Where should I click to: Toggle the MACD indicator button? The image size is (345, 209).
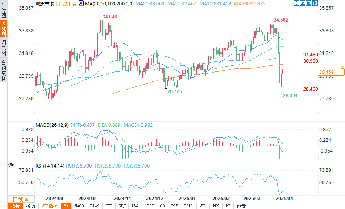coord(79,206)
